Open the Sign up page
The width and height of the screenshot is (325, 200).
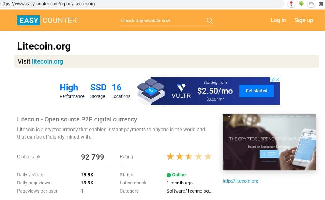[x=304, y=20]
